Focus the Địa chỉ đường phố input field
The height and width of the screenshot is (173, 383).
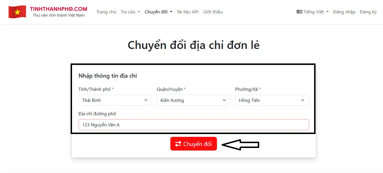pos(194,125)
